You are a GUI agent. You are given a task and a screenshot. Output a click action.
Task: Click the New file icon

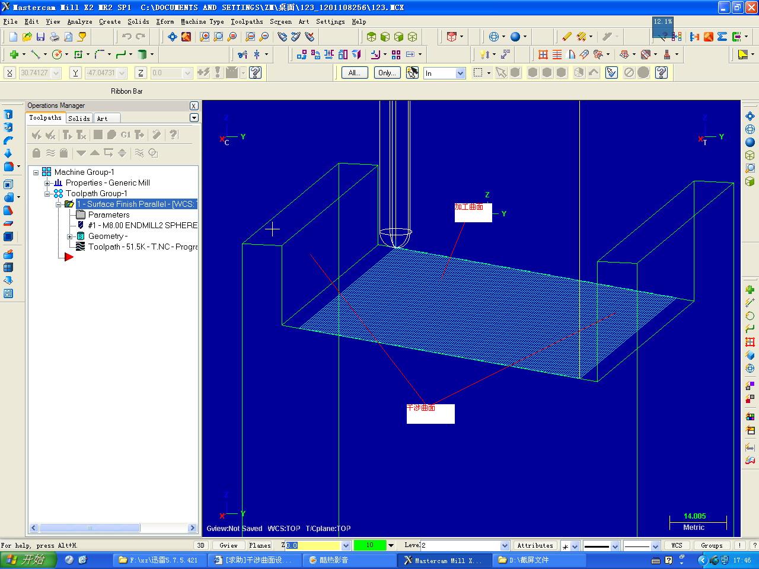coord(14,37)
